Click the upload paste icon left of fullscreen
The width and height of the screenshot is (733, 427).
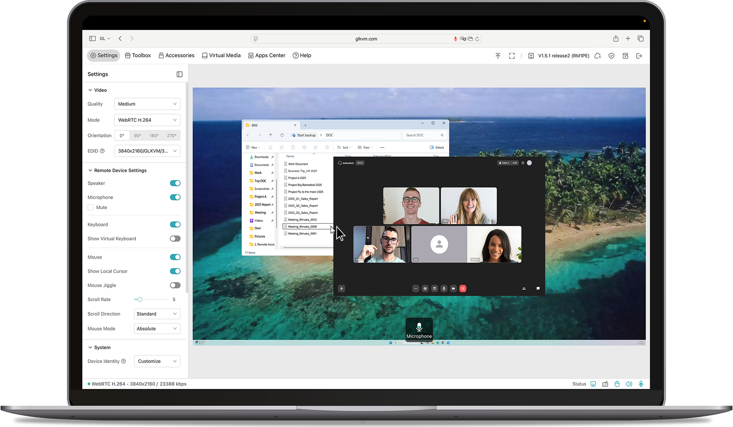coord(498,56)
